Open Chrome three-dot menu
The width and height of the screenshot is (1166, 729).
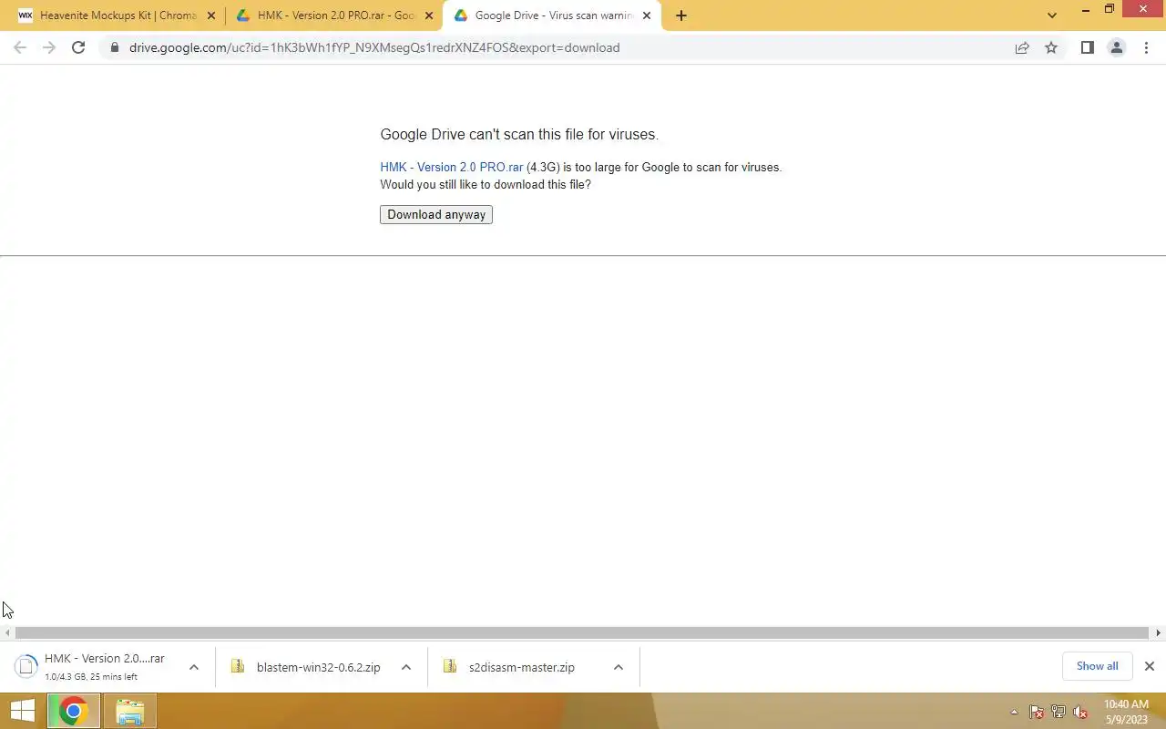[x=1146, y=47]
